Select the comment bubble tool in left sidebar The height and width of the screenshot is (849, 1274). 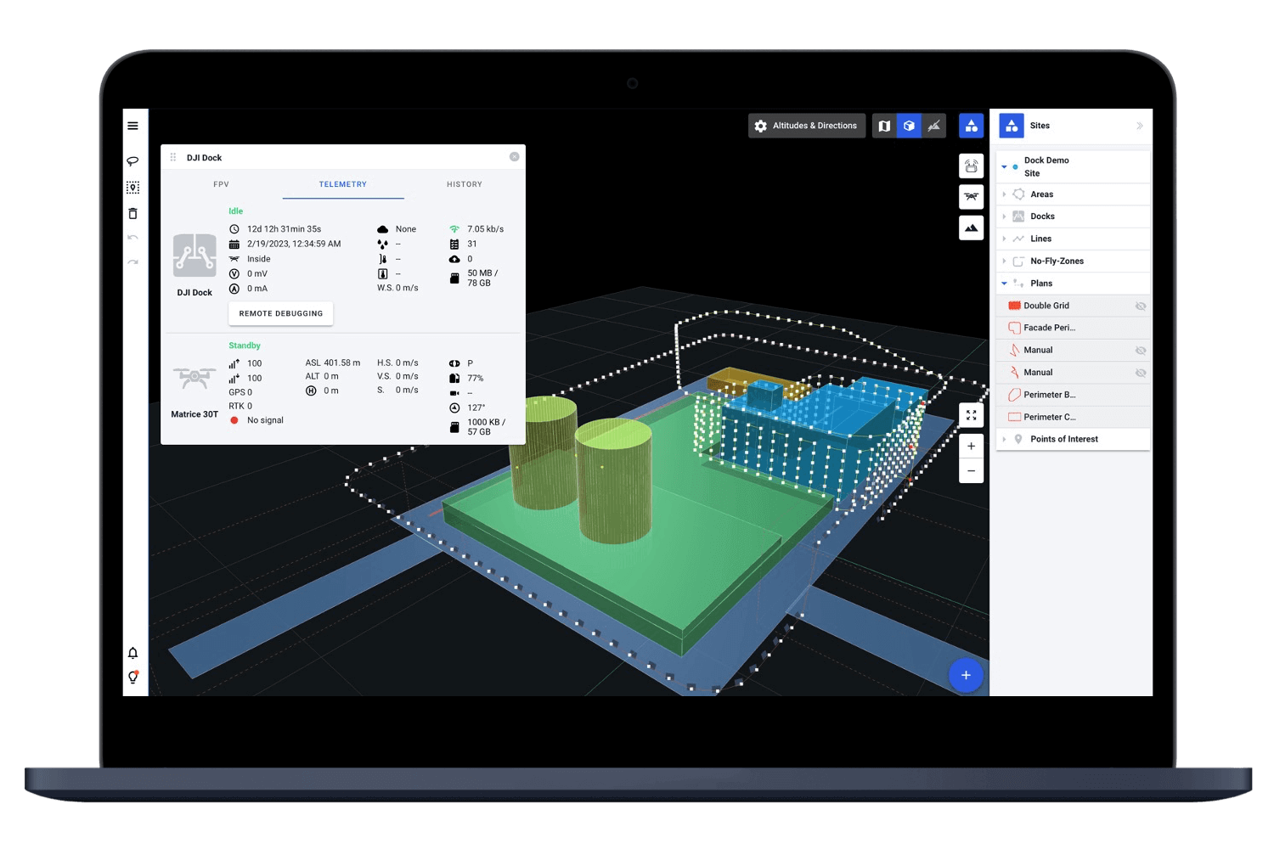pyautogui.click(x=133, y=160)
